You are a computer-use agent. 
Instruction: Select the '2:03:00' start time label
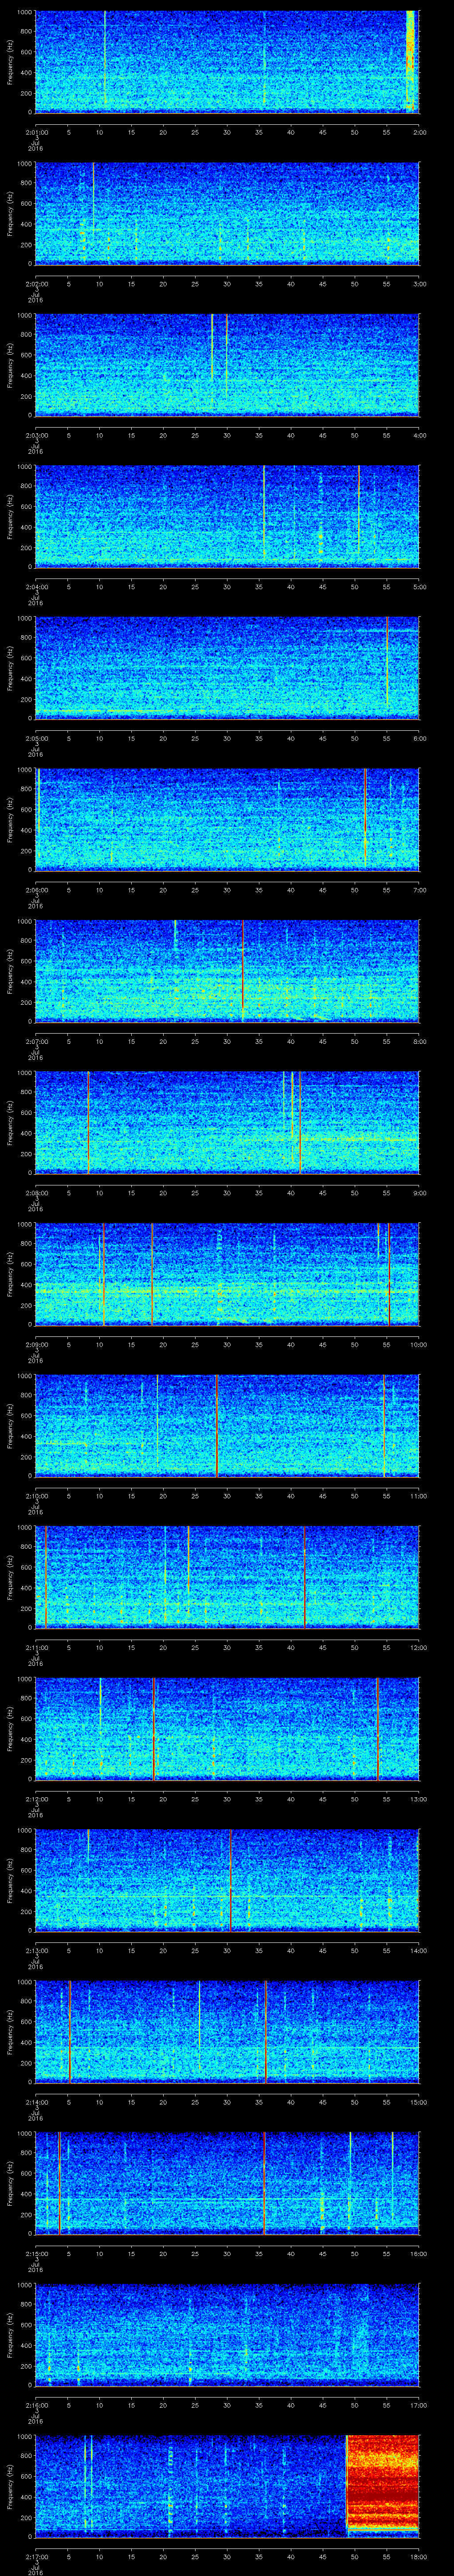36,435
